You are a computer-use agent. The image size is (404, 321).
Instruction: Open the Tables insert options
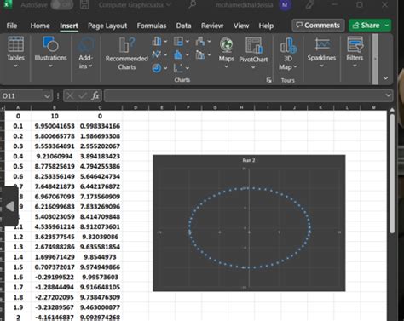pyautogui.click(x=15, y=52)
